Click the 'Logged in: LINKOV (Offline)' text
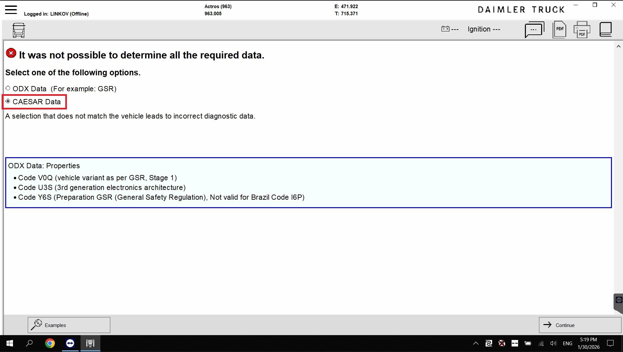 56,14
